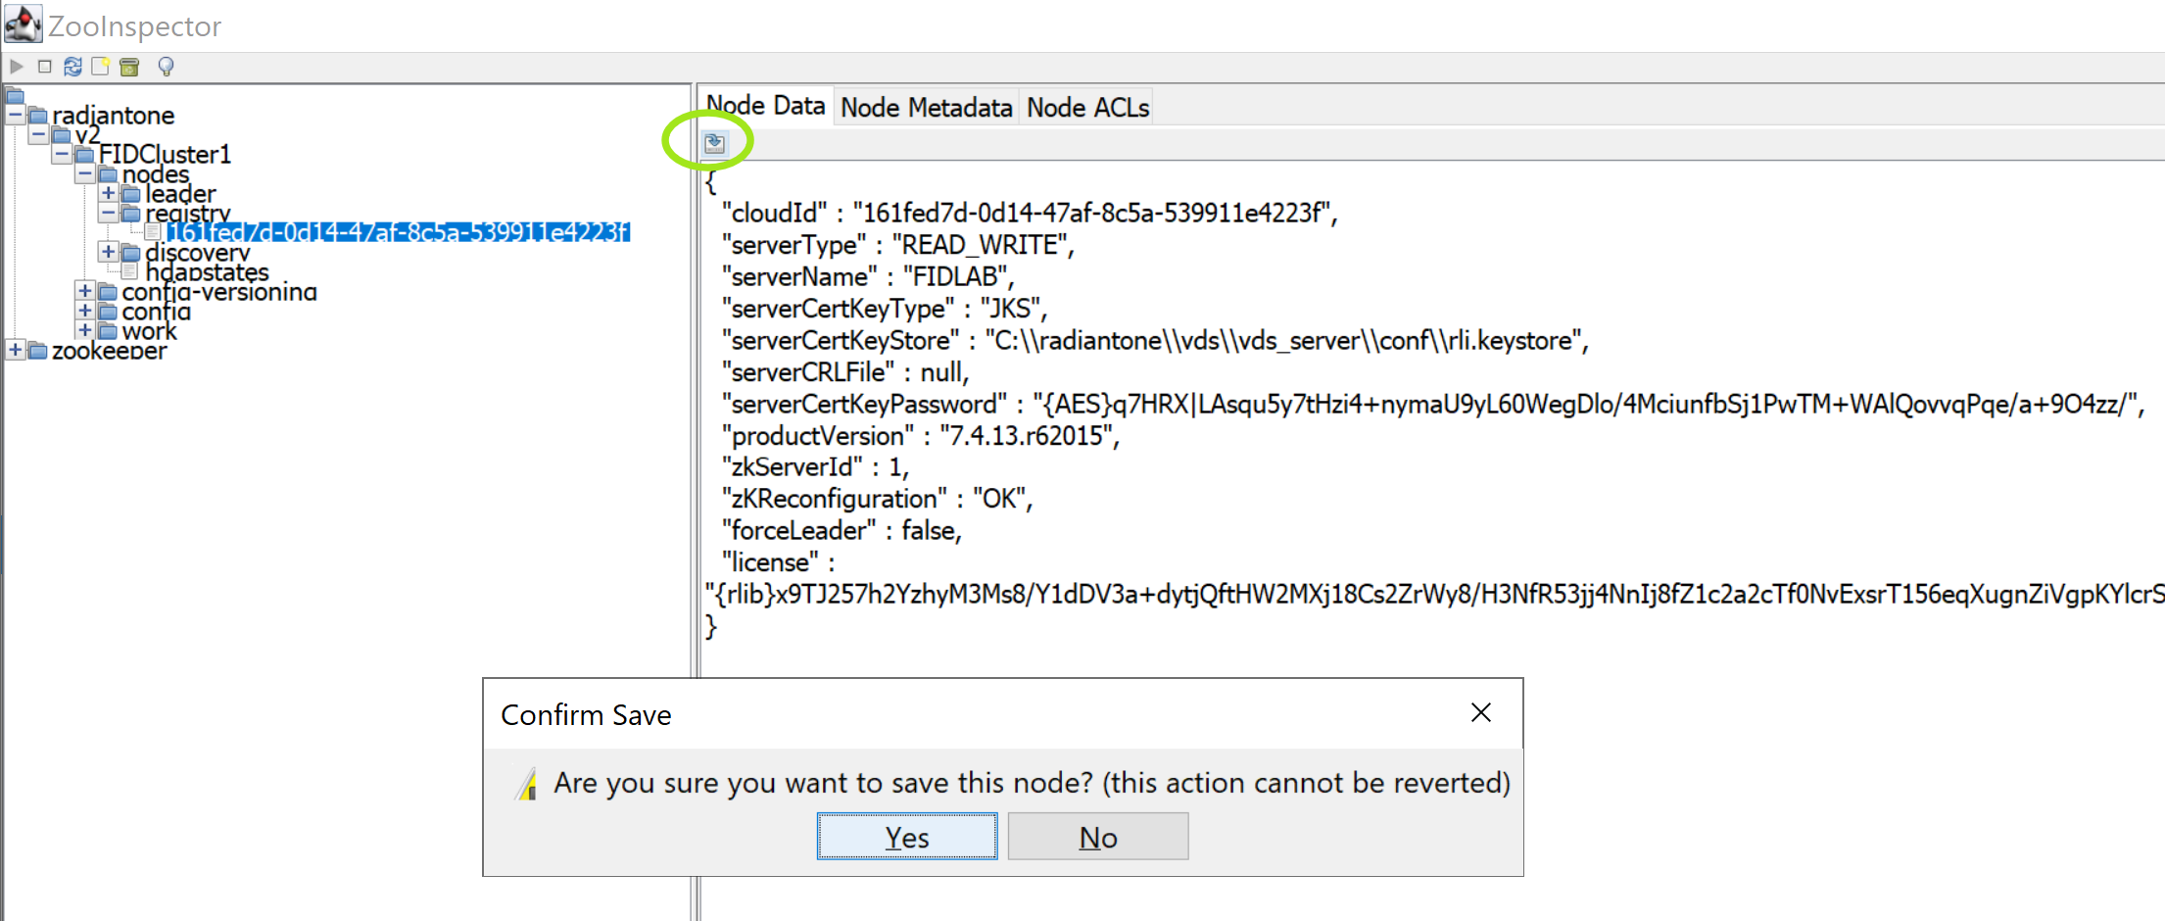Click the save node data icon

click(715, 143)
